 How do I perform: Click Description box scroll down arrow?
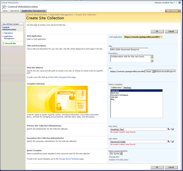point(152,61)
